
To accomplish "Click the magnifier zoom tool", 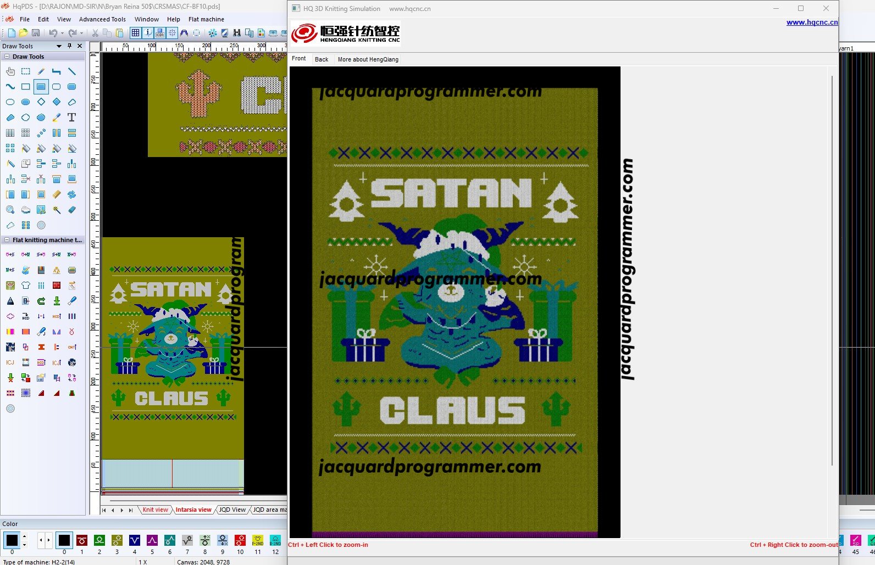I will click(x=10, y=210).
